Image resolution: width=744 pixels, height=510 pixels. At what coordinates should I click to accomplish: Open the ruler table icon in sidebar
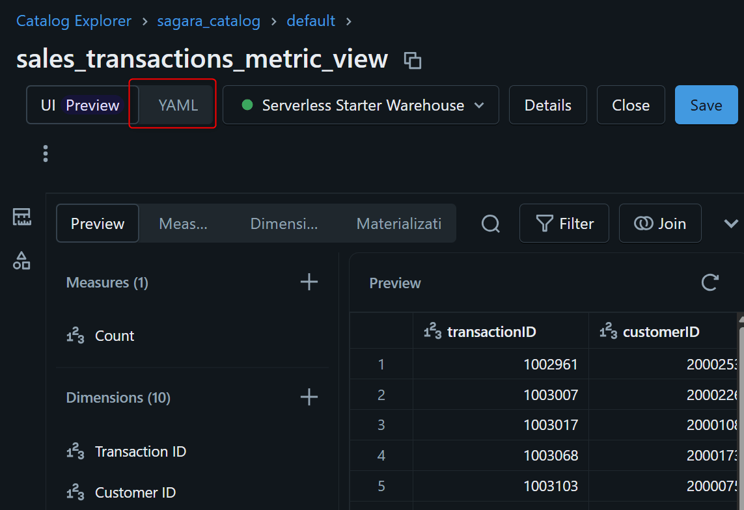(x=22, y=217)
